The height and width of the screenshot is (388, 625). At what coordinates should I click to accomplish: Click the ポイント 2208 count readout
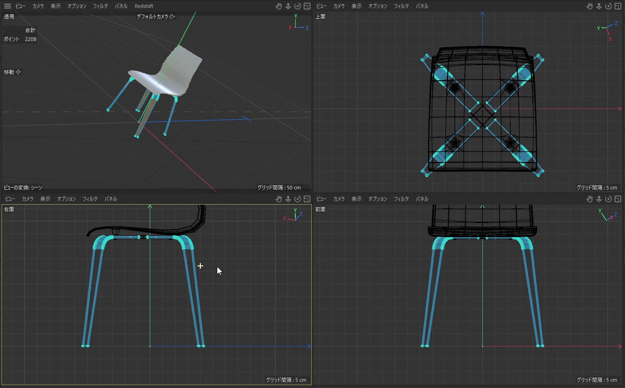[x=20, y=39]
